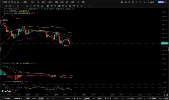Expand more main indicators arrow after BBI

point(57,98)
